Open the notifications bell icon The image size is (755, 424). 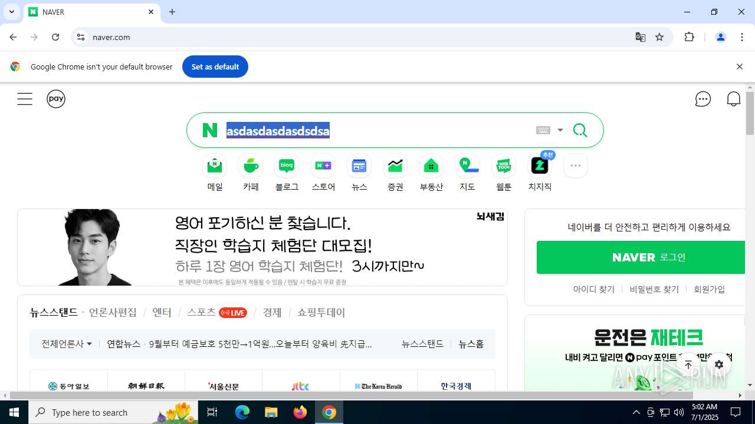coord(734,99)
